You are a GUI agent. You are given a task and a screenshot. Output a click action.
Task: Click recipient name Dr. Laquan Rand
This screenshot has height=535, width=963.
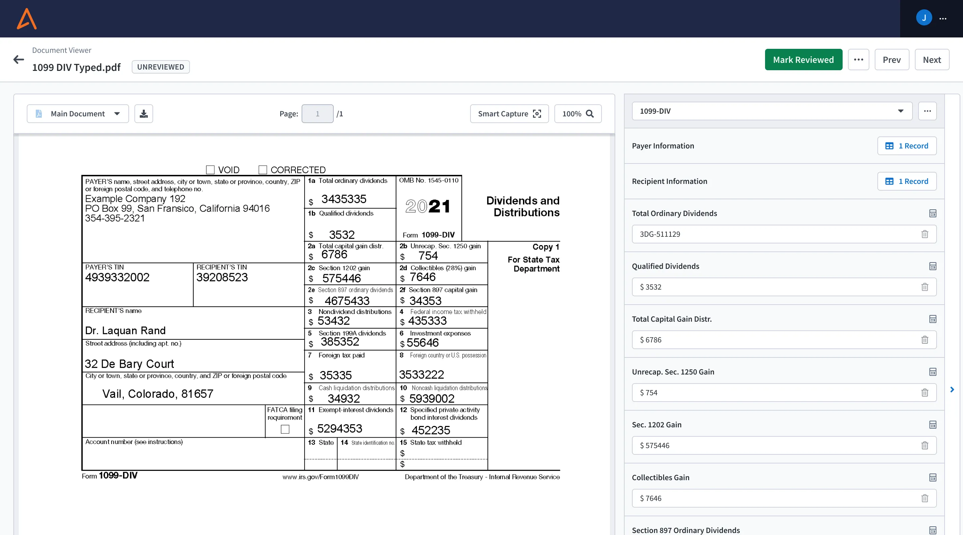125,330
